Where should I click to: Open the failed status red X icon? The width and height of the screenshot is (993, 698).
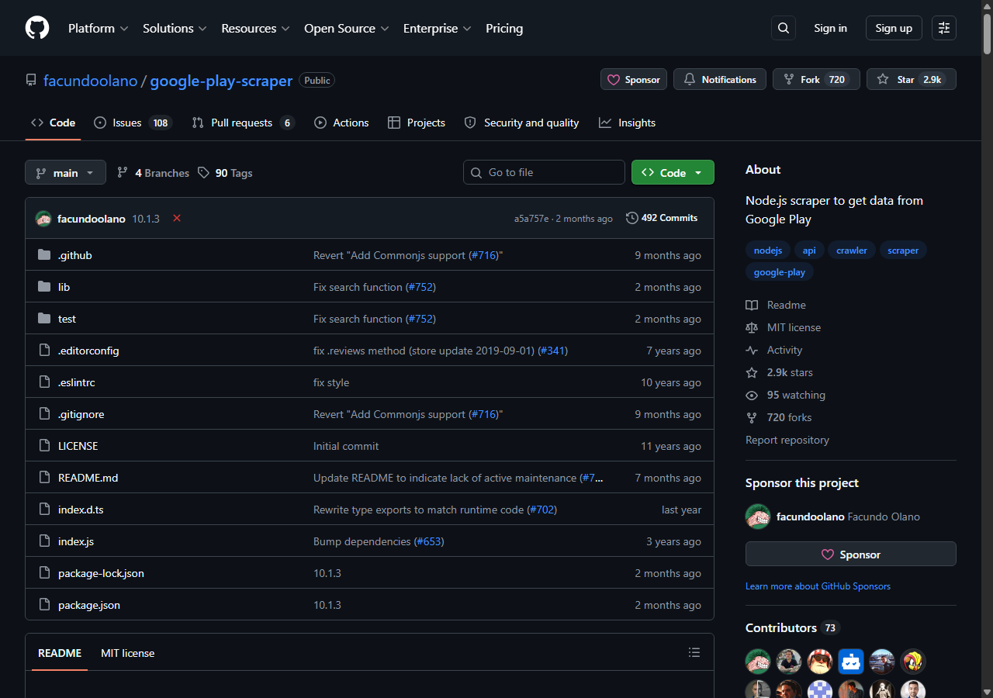coord(177,218)
